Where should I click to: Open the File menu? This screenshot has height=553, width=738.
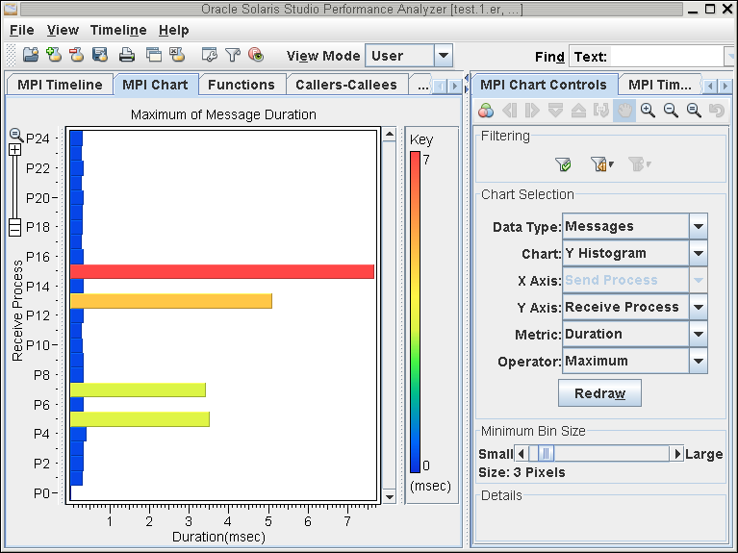(x=22, y=30)
